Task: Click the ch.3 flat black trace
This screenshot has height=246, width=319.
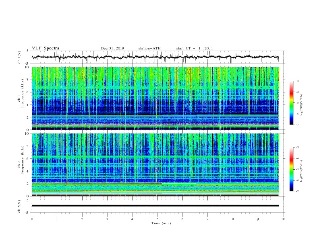Action: [x=155, y=206]
